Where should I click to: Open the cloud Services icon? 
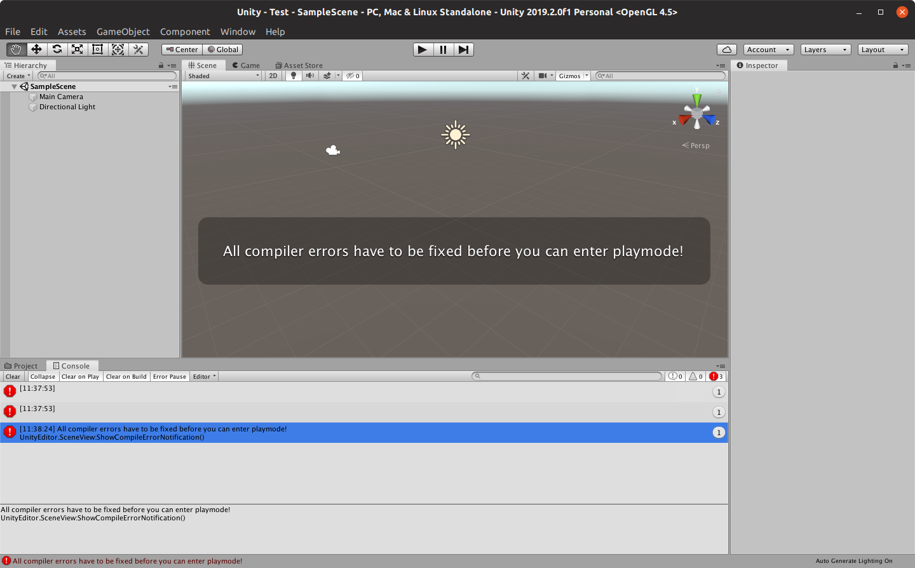pyautogui.click(x=727, y=50)
